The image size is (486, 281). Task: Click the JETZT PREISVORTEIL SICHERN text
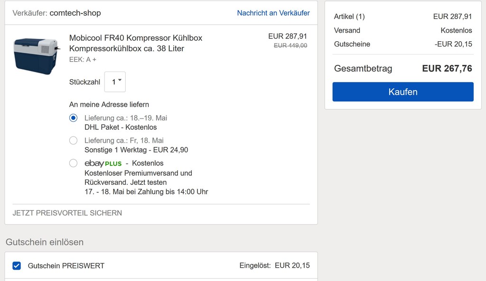67,213
